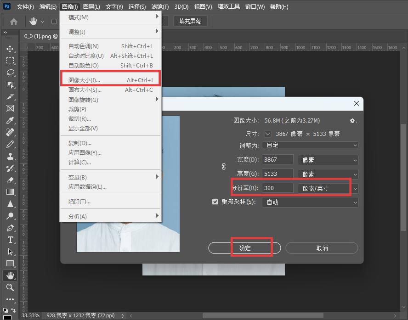This screenshot has width=408, height=320.
Task: Click the gear icon in the Image Size dialog
Action: tap(353, 121)
